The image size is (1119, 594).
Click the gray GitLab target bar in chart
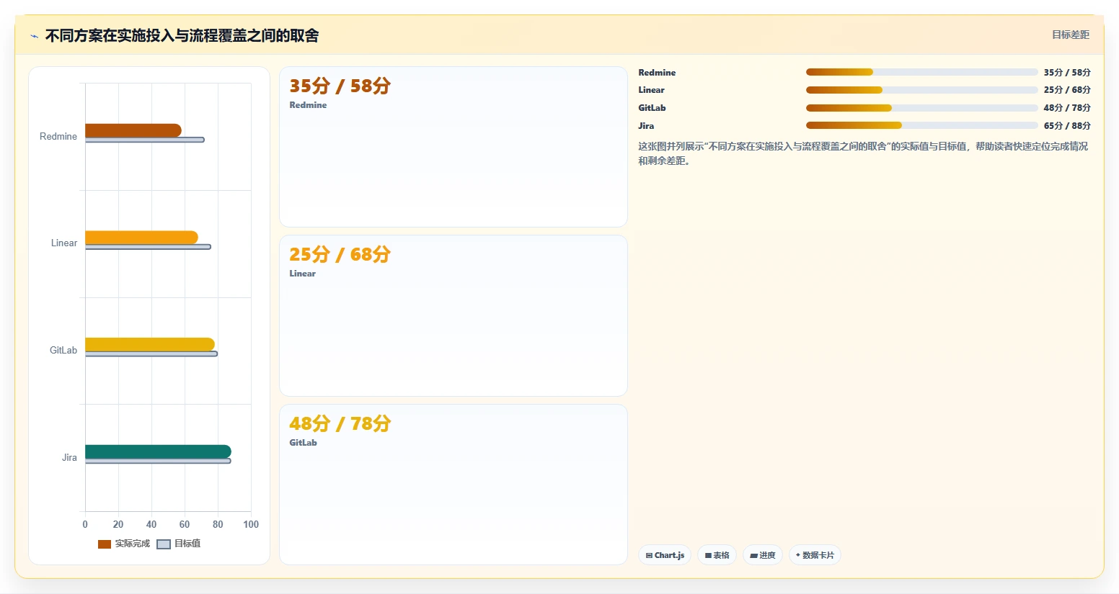click(x=151, y=354)
